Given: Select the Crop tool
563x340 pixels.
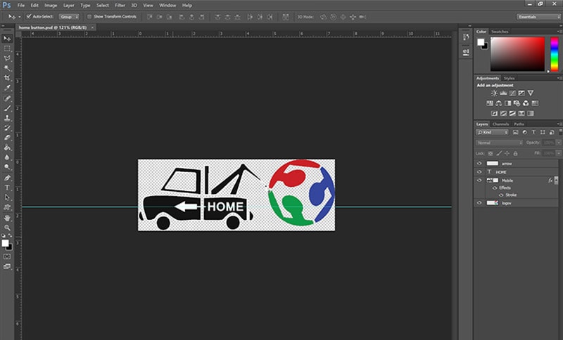Looking at the screenshot, I should click(7, 78).
